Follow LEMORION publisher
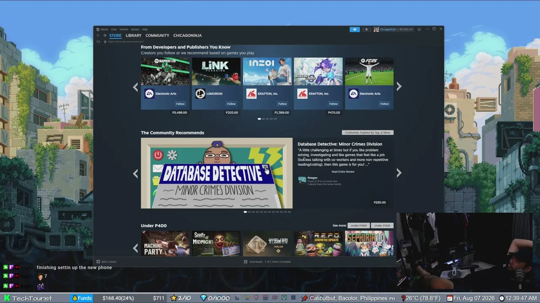The height and width of the screenshot is (303, 540). tap(232, 104)
